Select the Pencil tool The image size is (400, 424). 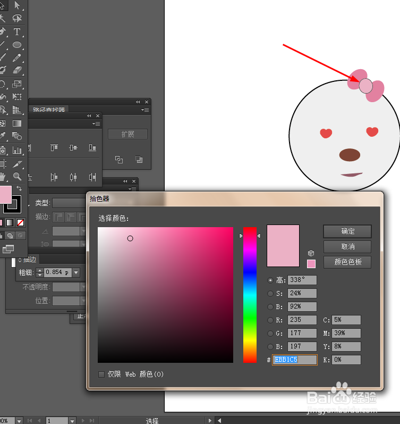17,57
